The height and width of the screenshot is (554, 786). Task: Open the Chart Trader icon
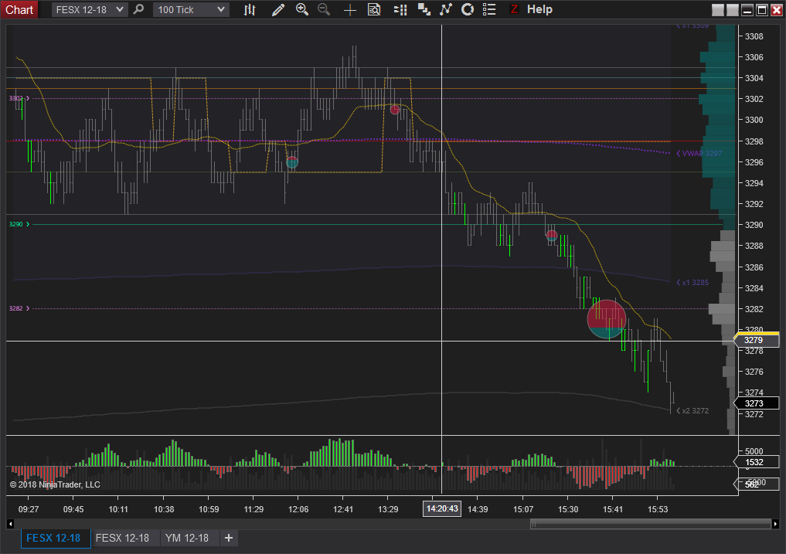[x=424, y=9]
